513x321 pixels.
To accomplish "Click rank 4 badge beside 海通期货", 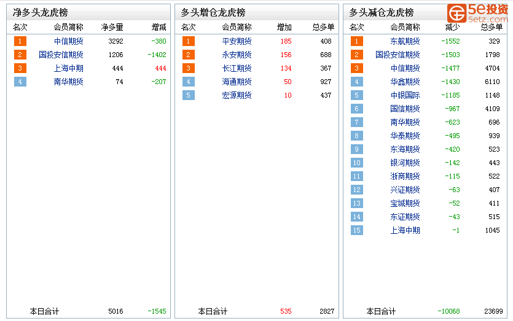I will pyautogui.click(x=189, y=82).
